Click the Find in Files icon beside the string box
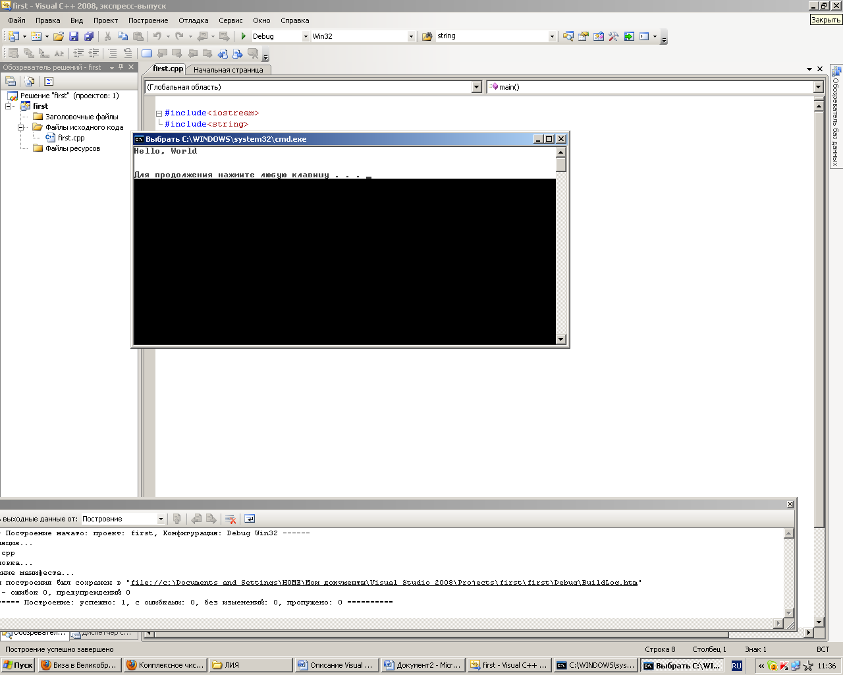This screenshot has width=843, height=675. pyautogui.click(x=427, y=36)
